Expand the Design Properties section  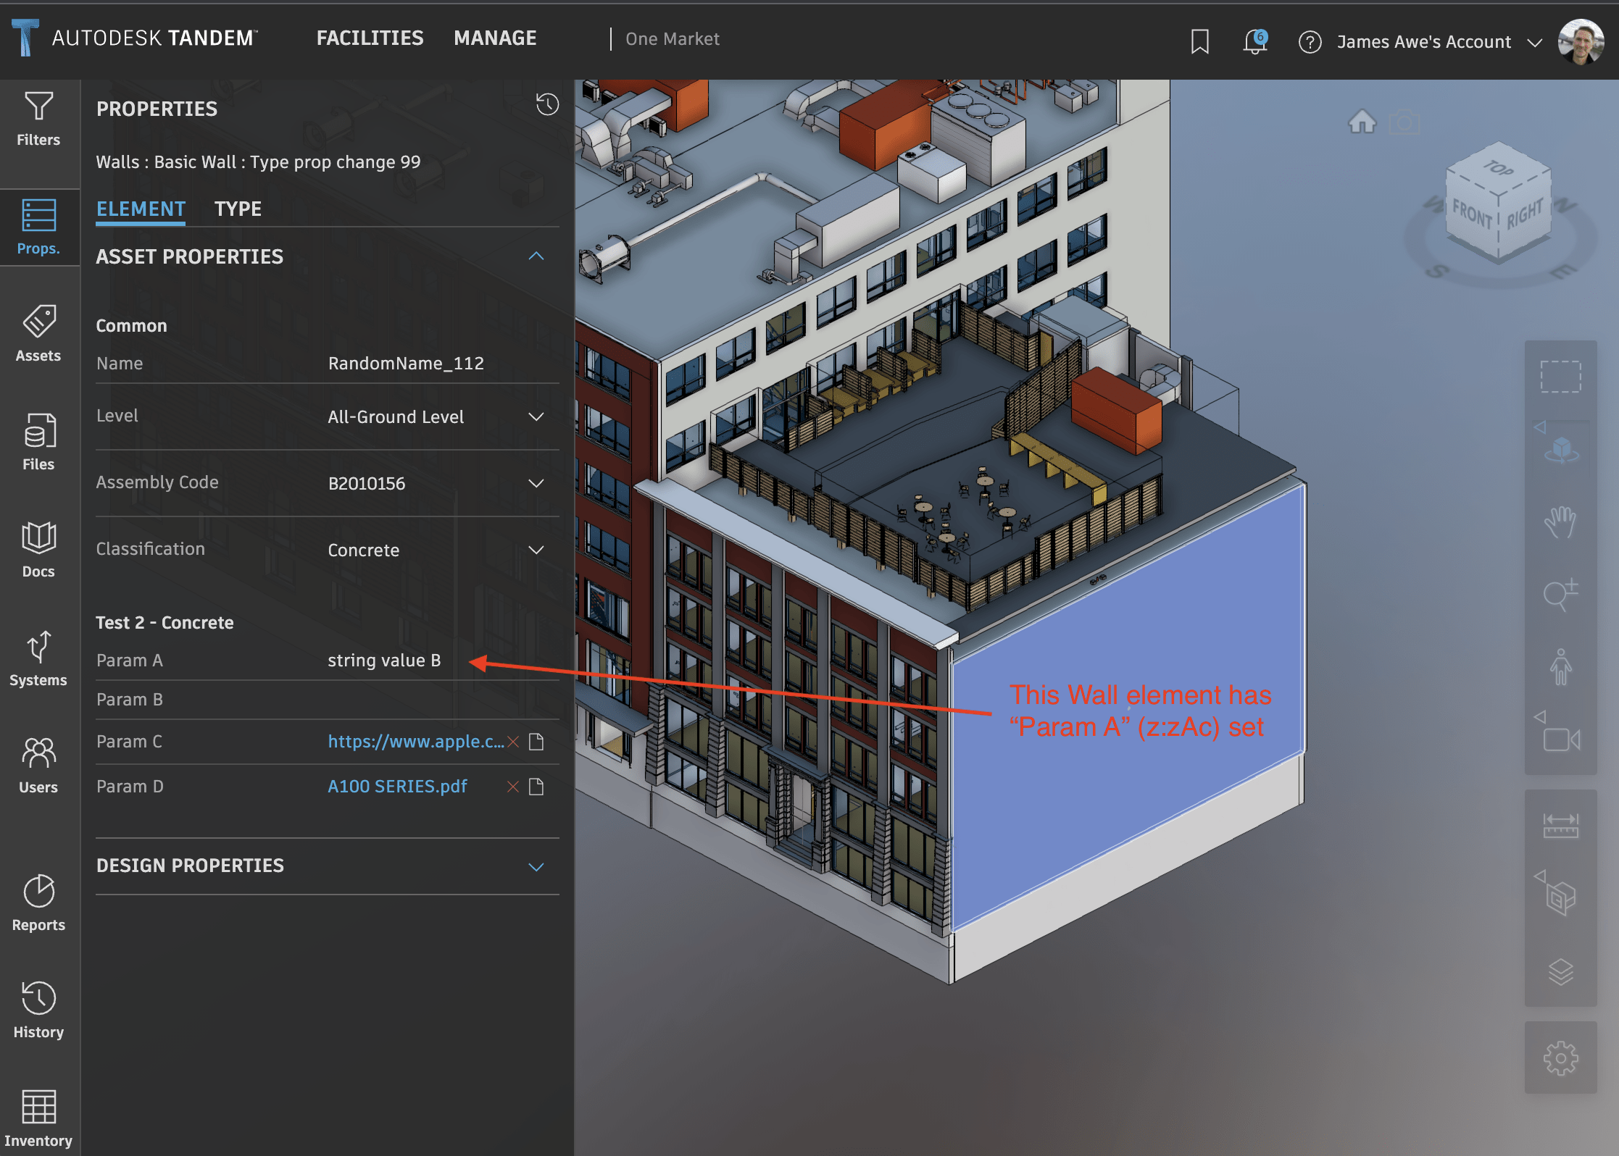[537, 865]
